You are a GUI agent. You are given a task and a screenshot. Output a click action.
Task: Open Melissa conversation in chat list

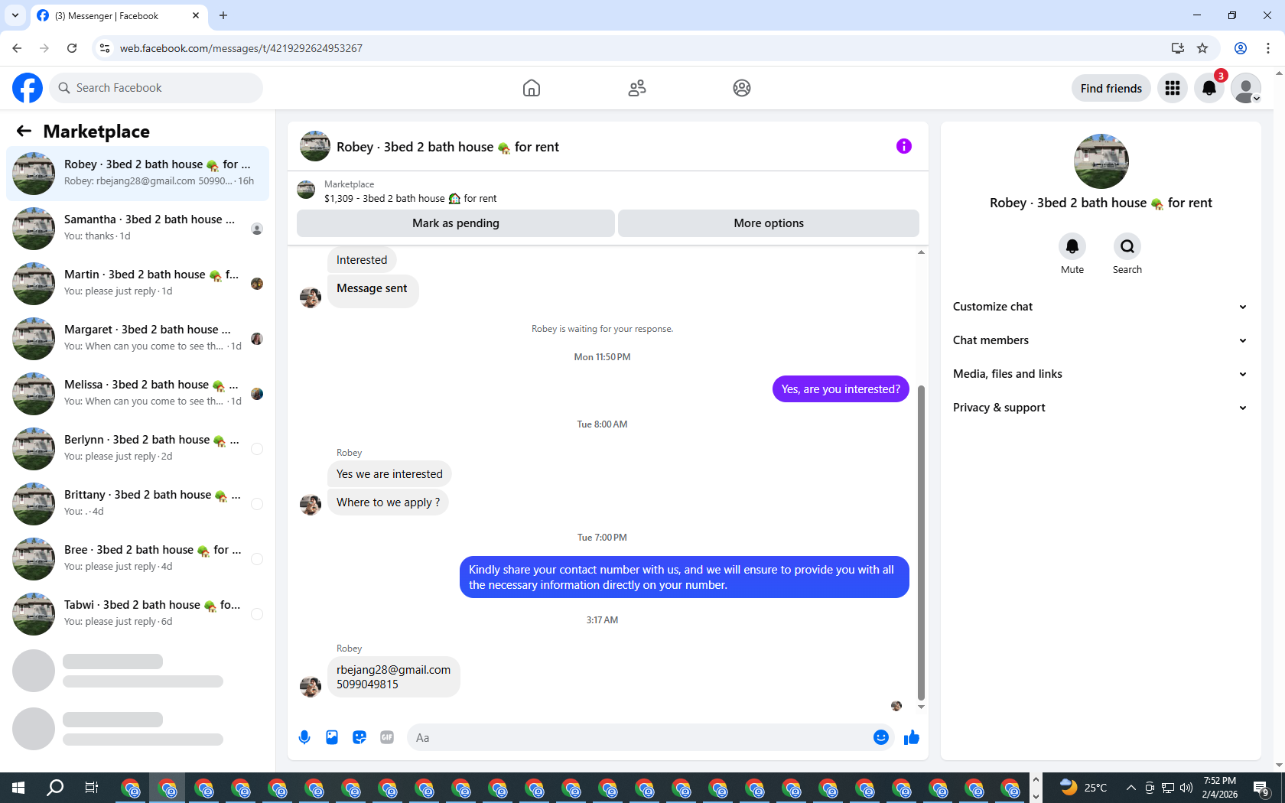(138, 394)
